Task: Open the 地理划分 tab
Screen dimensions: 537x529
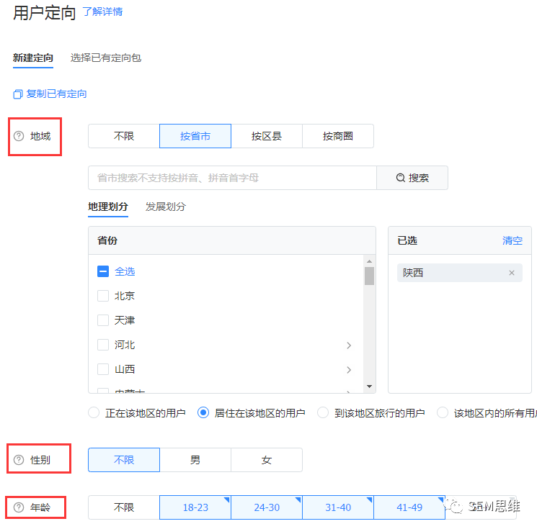Action: pyautogui.click(x=108, y=207)
